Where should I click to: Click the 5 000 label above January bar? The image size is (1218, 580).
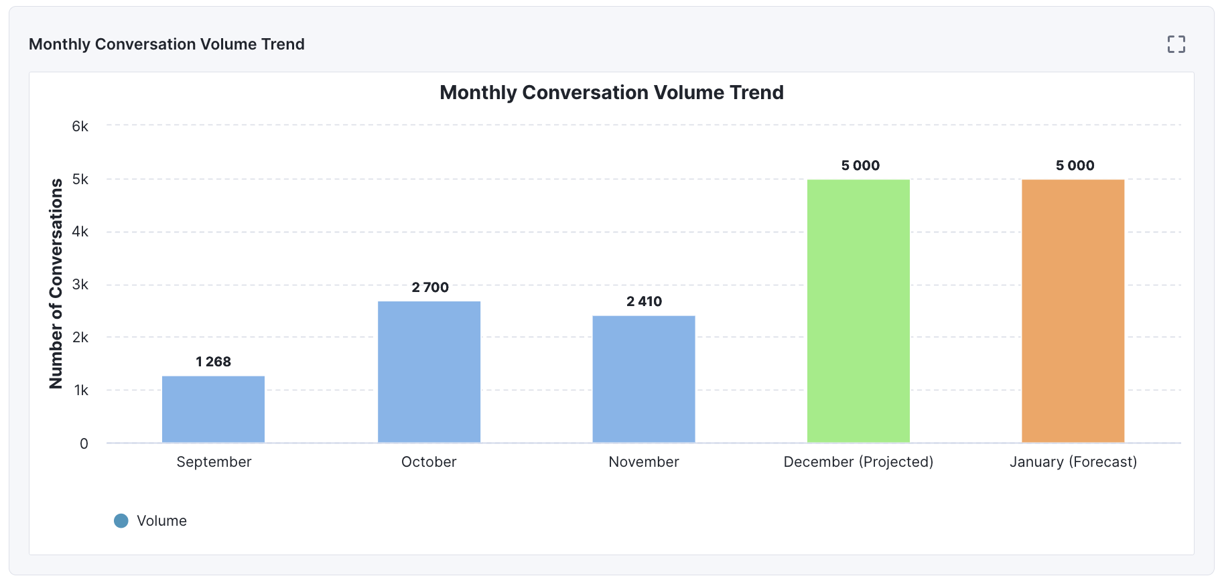point(1075,165)
